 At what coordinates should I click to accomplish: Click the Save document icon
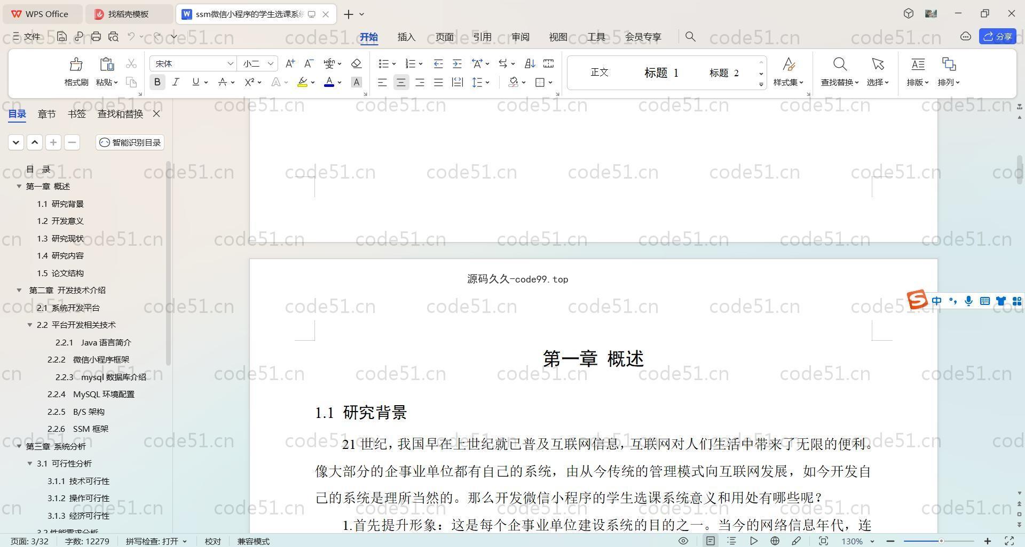pos(62,36)
